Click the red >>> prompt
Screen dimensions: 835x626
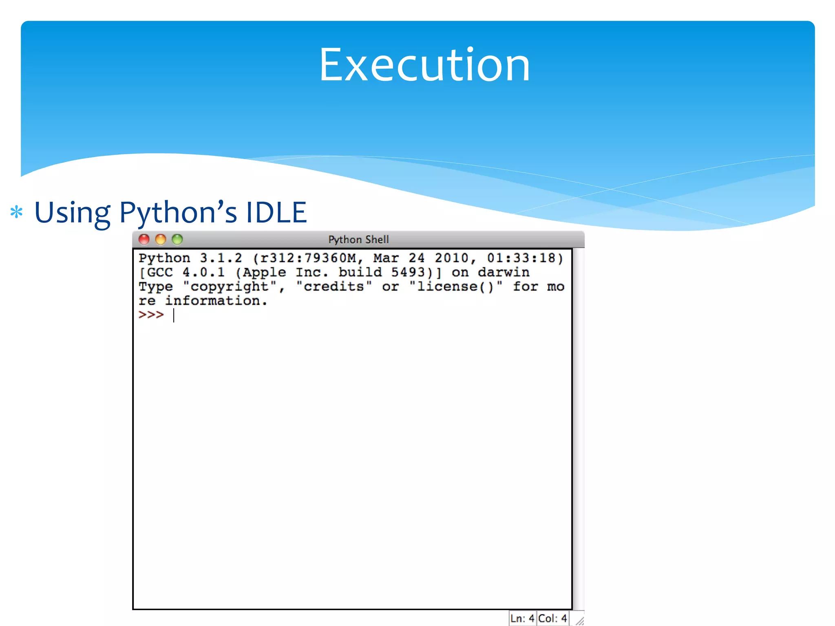tap(151, 315)
